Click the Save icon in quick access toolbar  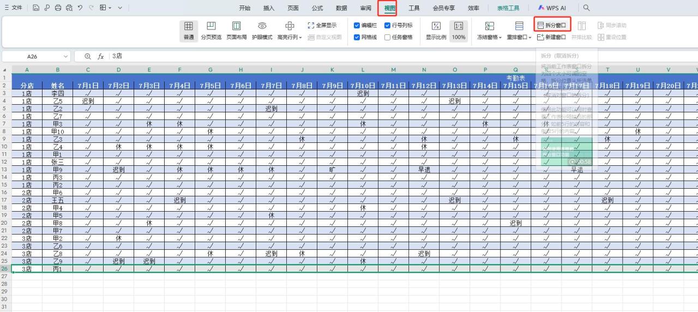36,8
